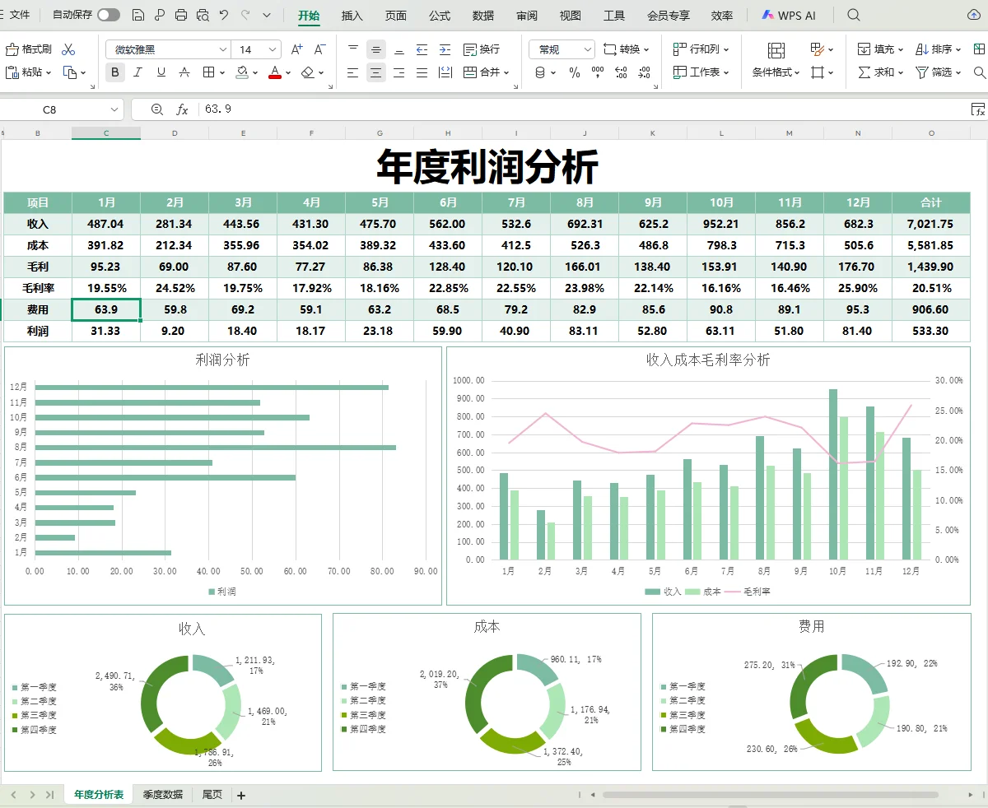Open the 文件 menu
988x808 pixels.
(x=19, y=15)
